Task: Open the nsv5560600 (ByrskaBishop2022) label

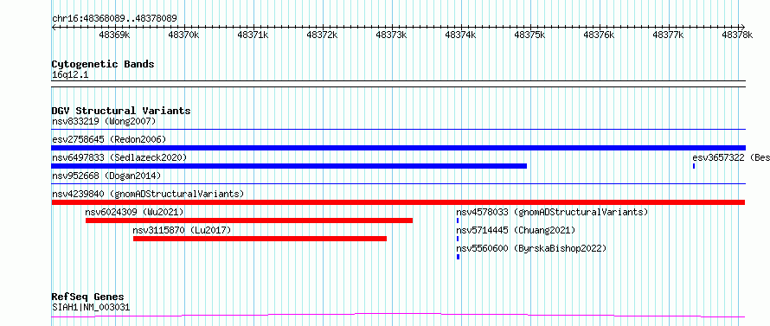Action: pos(531,248)
